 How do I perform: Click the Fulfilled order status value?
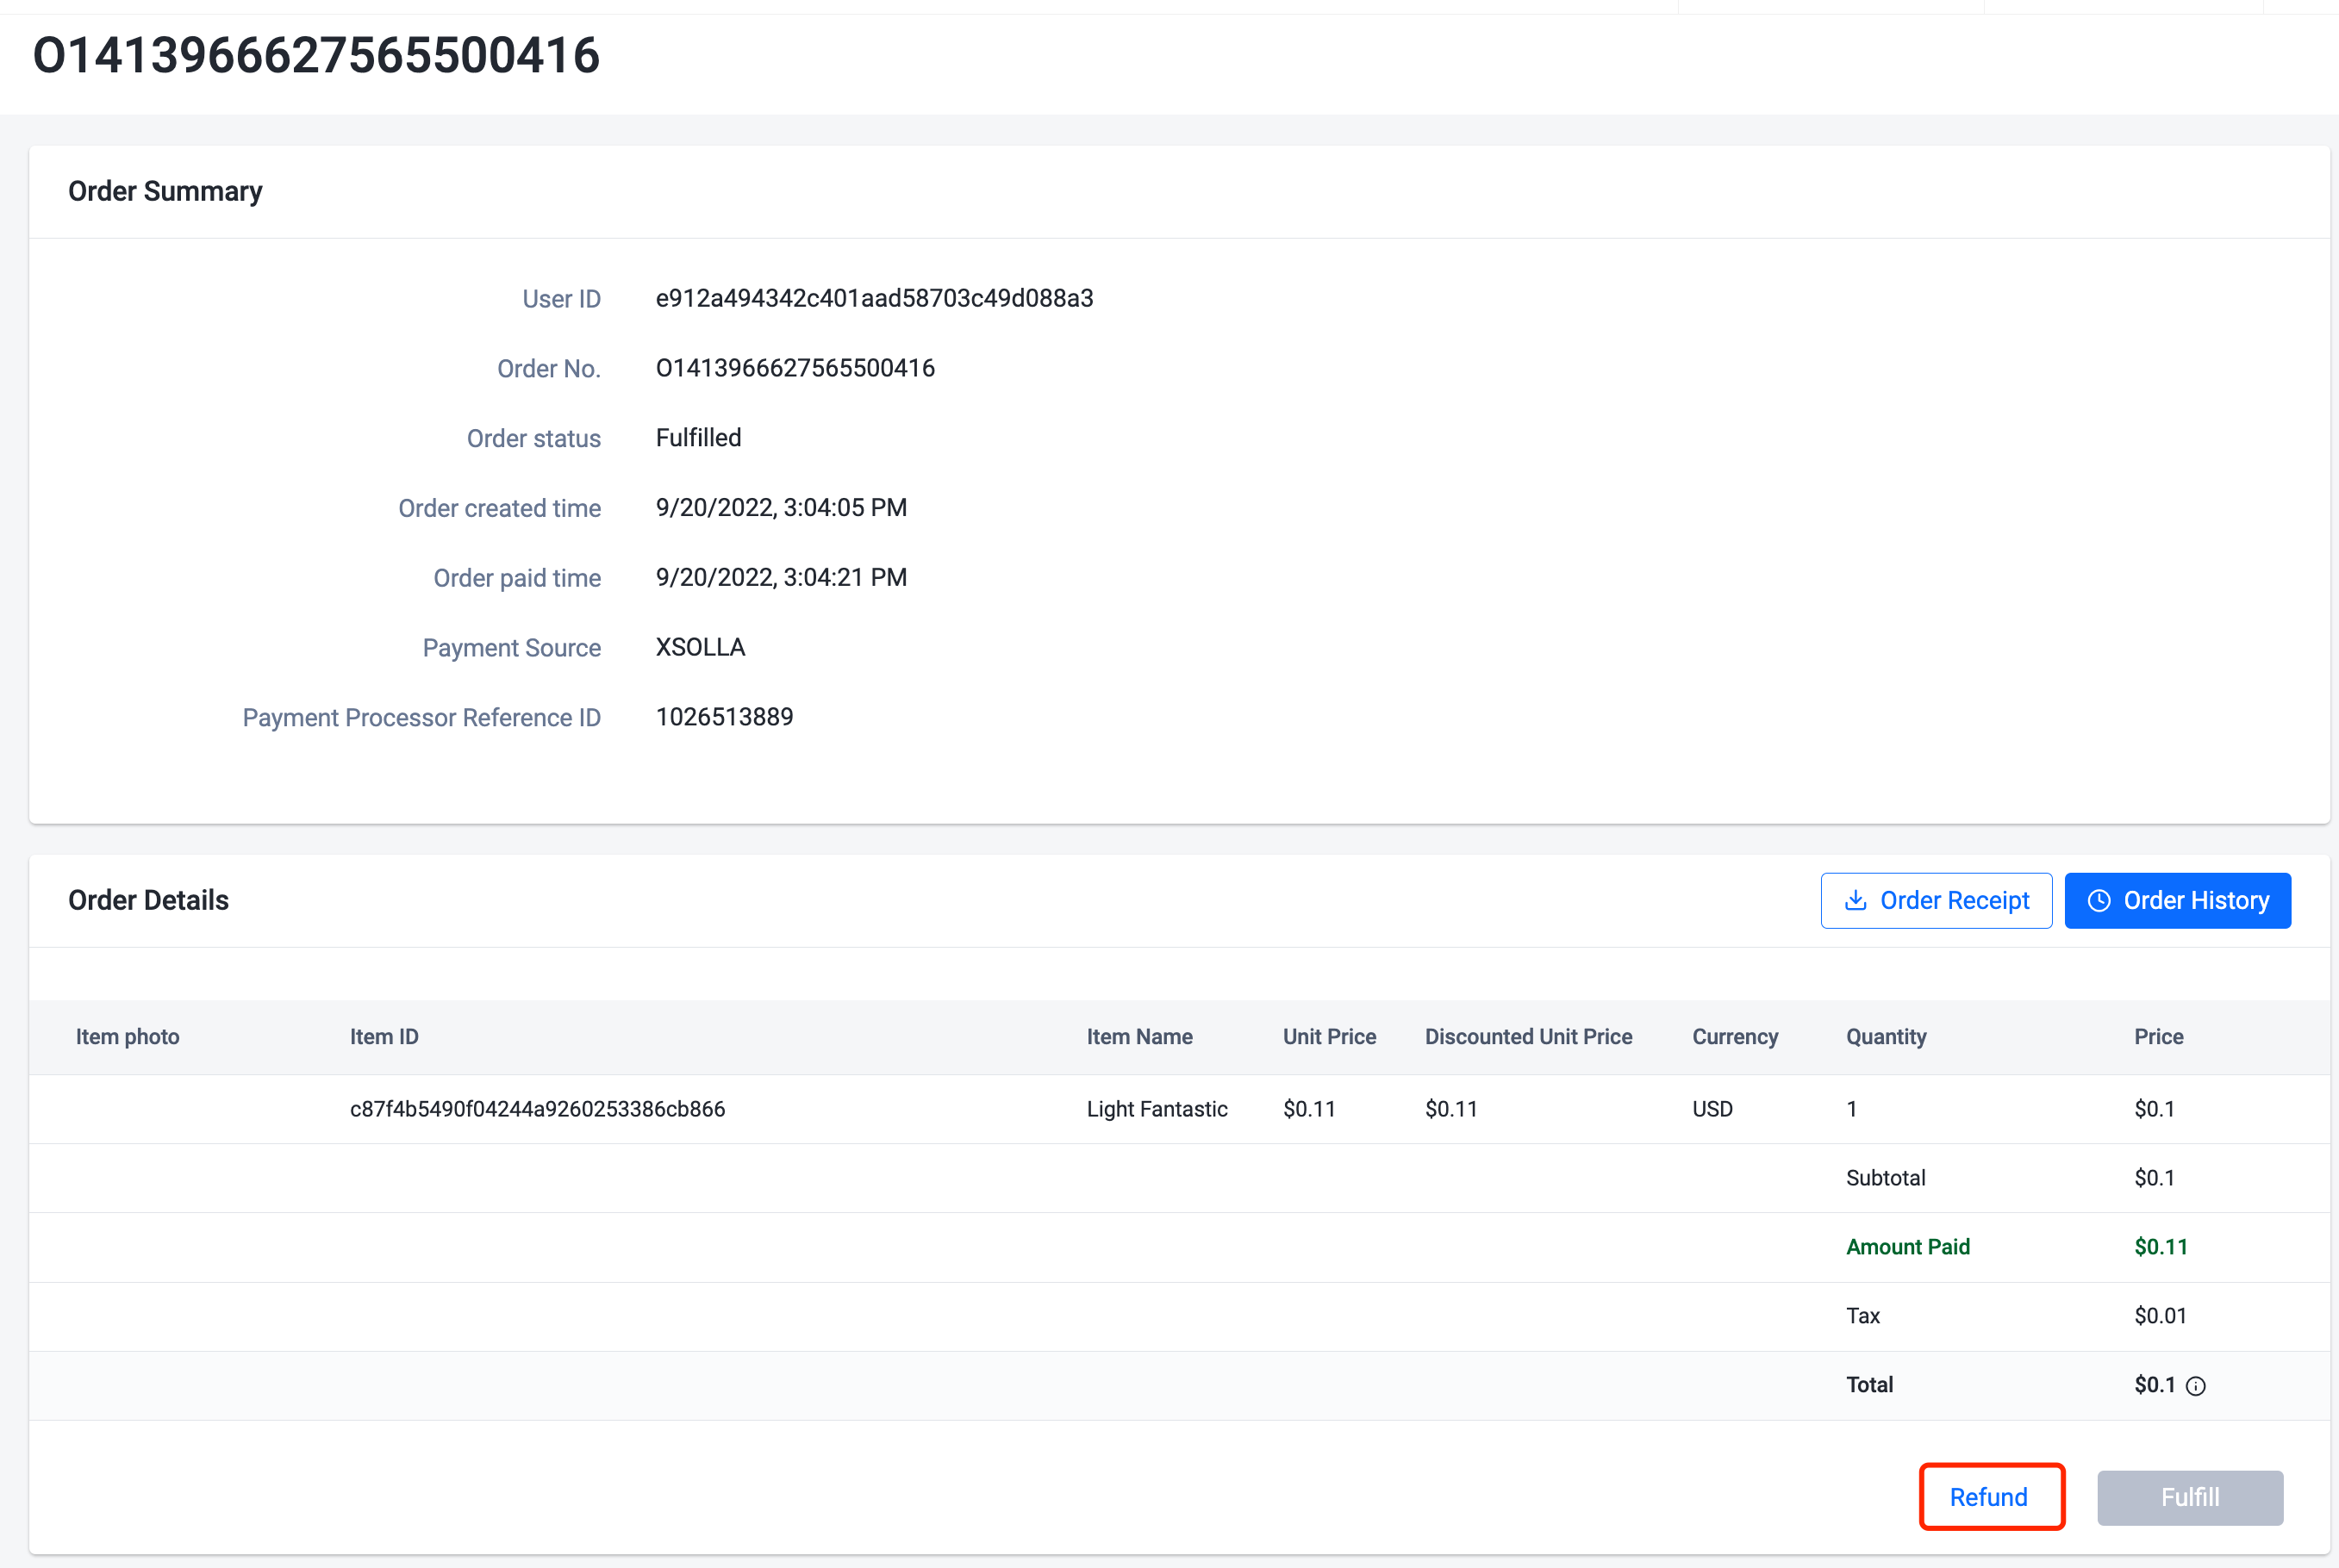pos(698,438)
